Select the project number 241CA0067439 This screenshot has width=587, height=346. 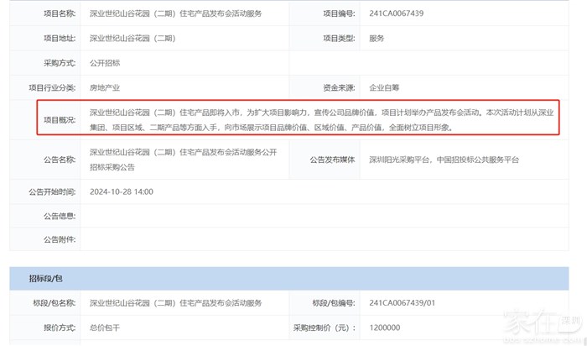click(x=397, y=14)
